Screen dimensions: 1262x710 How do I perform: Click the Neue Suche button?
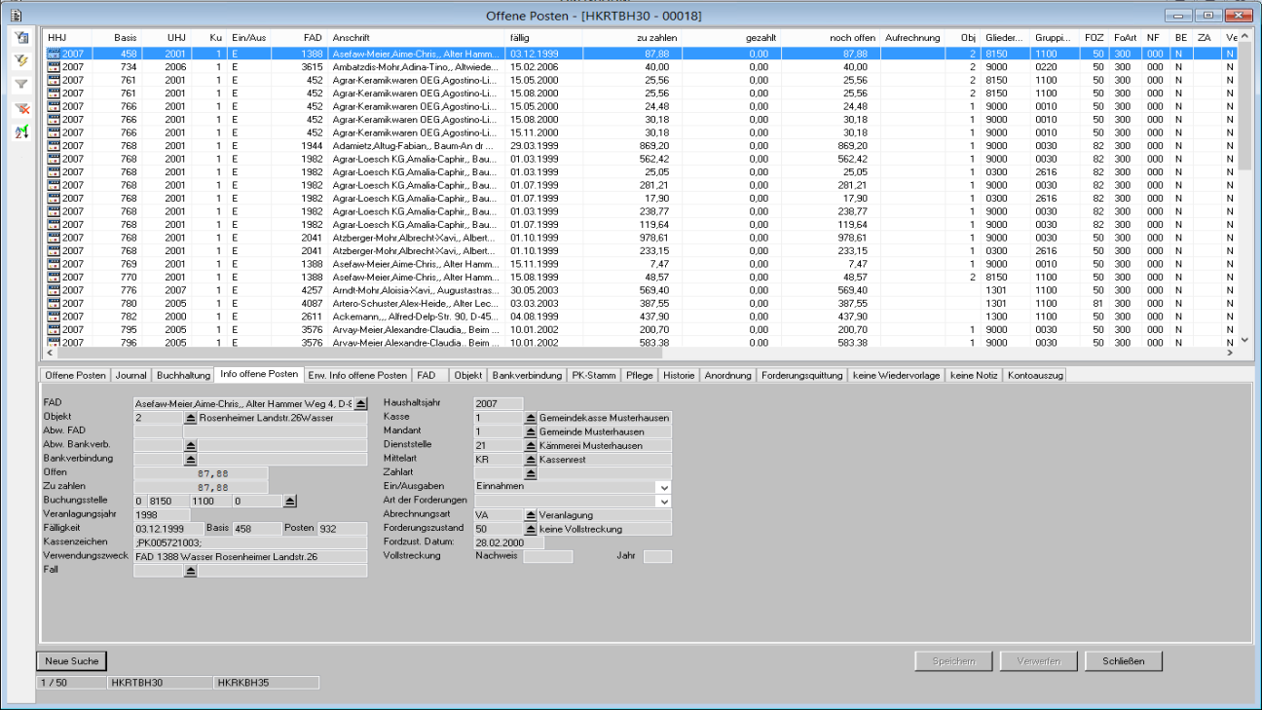tap(71, 661)
